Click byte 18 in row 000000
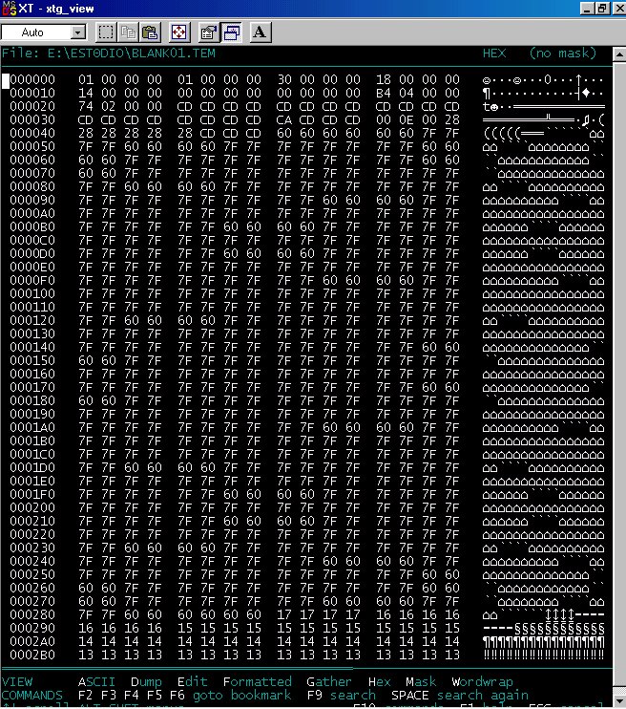The image size is (626, 709). pyautogui.click(x=384, y=79)
